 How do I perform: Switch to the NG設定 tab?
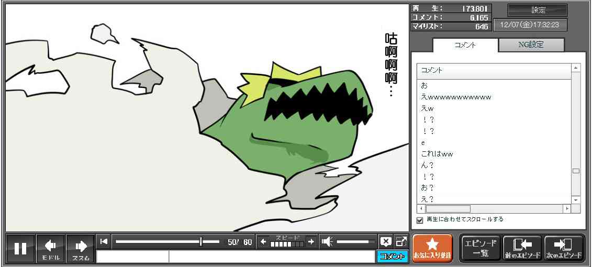click(x=531, y=45)
